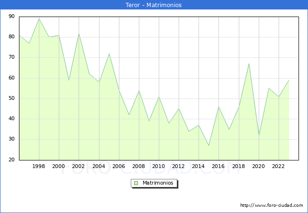The image size is (308, 213).
Task: Click the 2018 x-axis label
Action: coord(239,166)
